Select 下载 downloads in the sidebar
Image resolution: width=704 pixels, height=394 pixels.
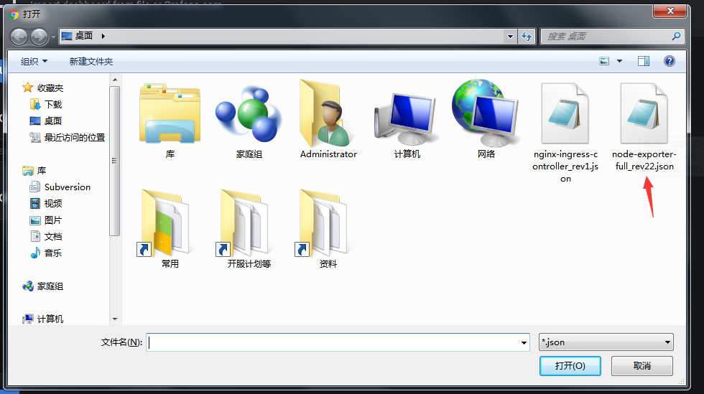[53, 104]
